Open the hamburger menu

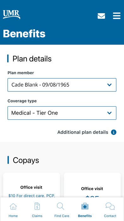[x=117, y=16]
